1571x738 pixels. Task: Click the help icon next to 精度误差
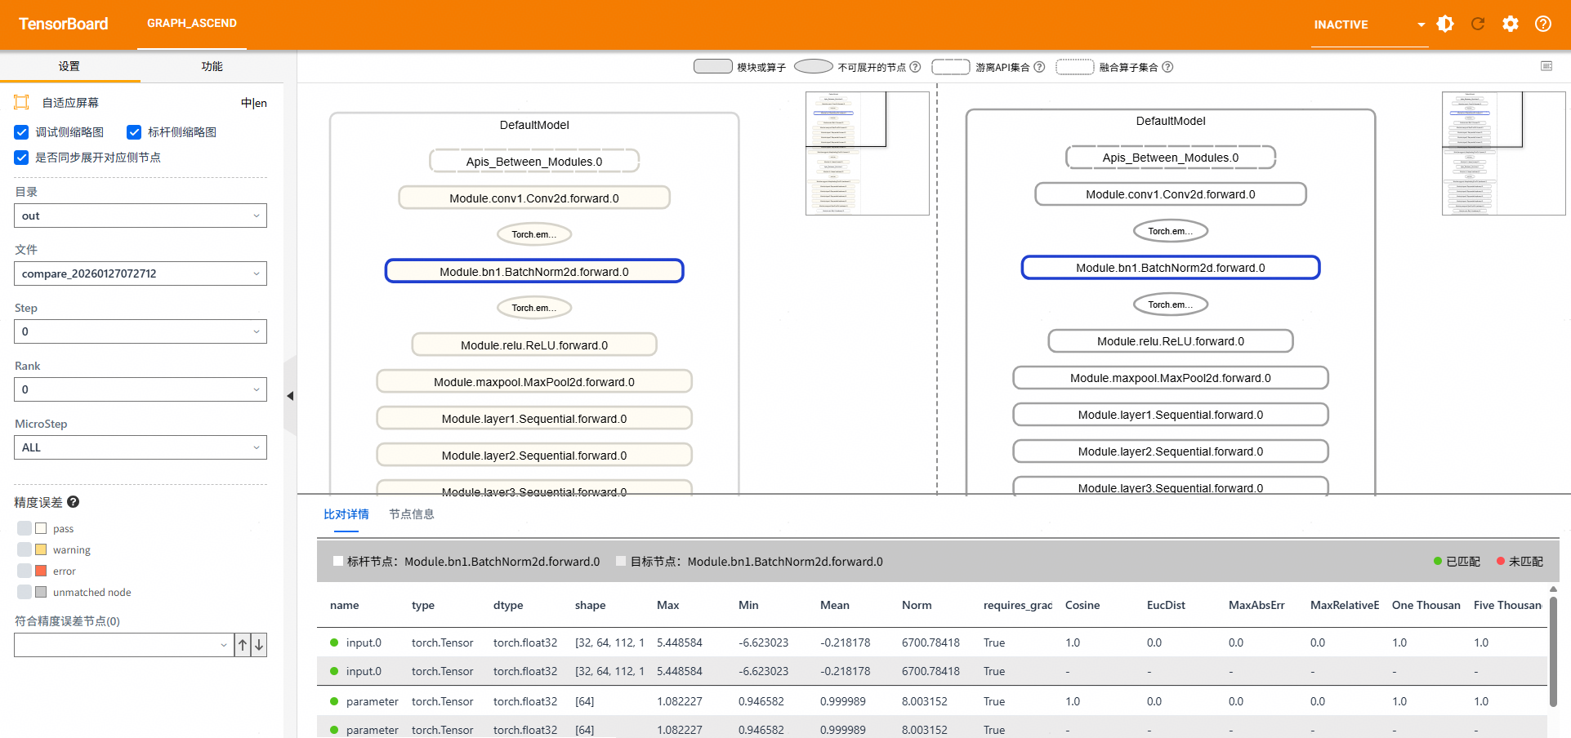pos(73,502)
